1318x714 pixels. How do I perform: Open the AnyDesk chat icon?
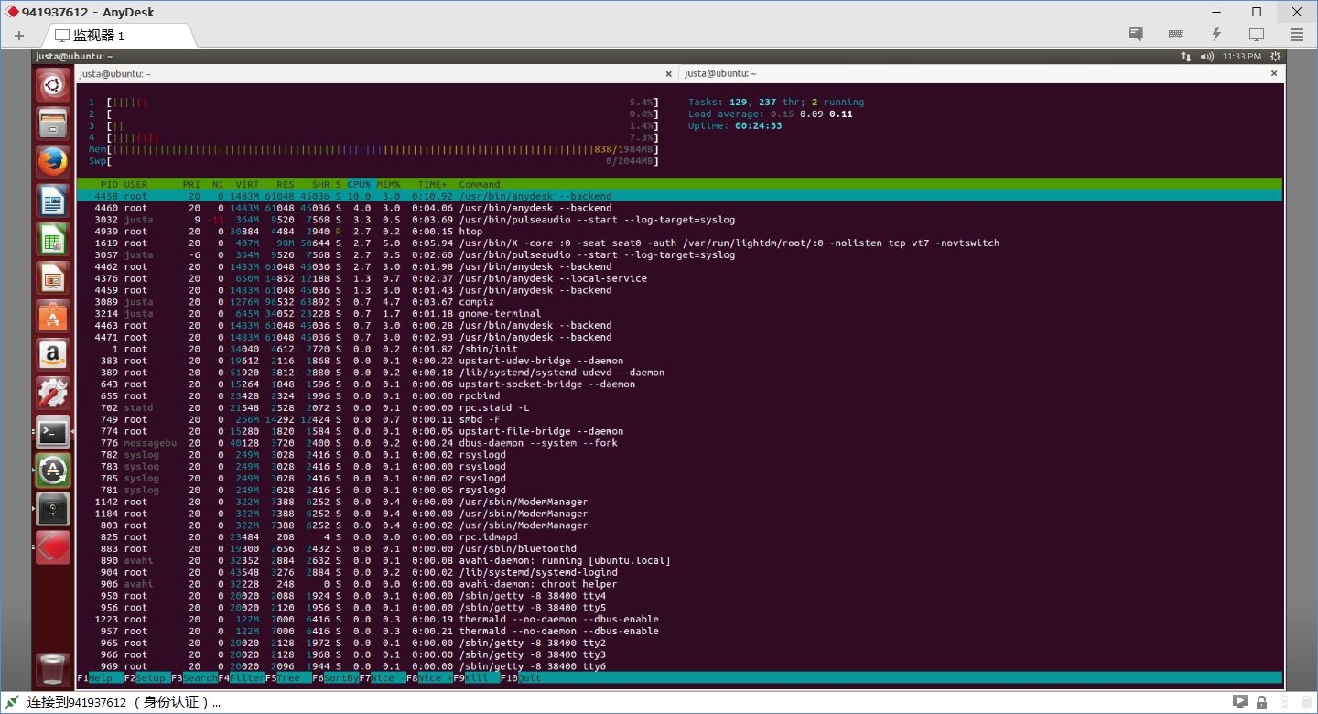coord(1136,35)
